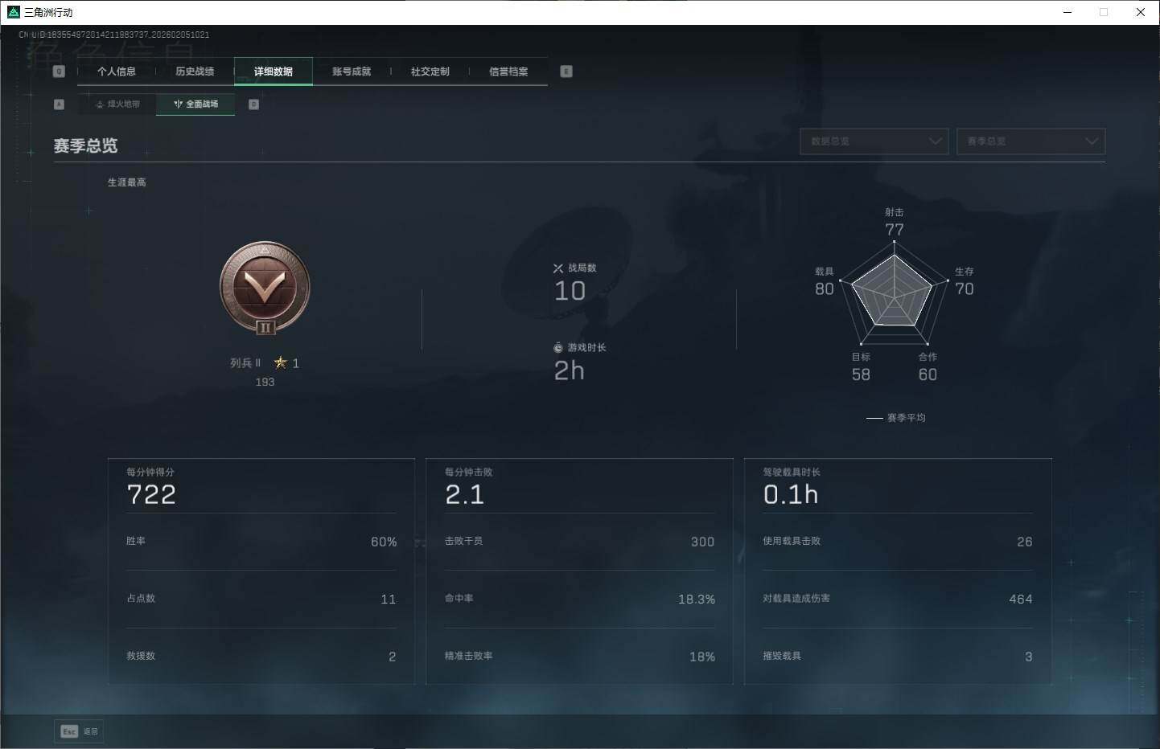This screenshot has width=1160, height=749.
Task: Click the 击败干员 value 300
Action: [702, 542]
